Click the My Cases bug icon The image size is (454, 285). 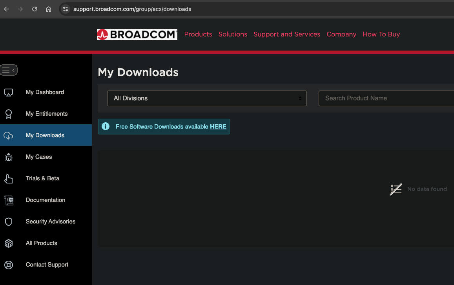coord(9,157)
